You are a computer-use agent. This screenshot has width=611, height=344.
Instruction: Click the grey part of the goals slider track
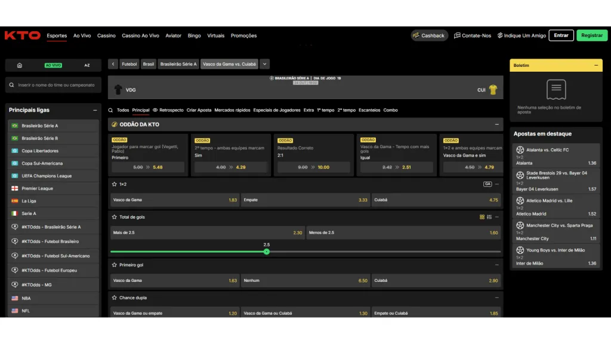click(385, 251)
